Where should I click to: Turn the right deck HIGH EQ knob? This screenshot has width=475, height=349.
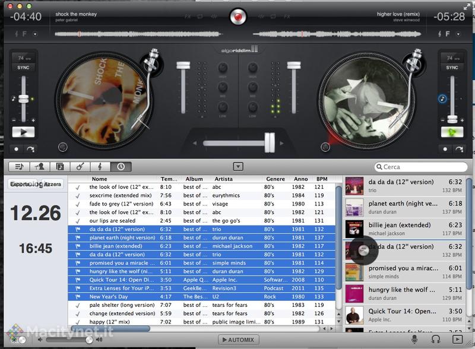tap(253, 68)
